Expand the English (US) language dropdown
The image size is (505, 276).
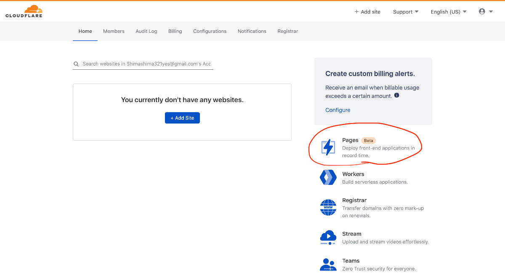coord(449,12)
